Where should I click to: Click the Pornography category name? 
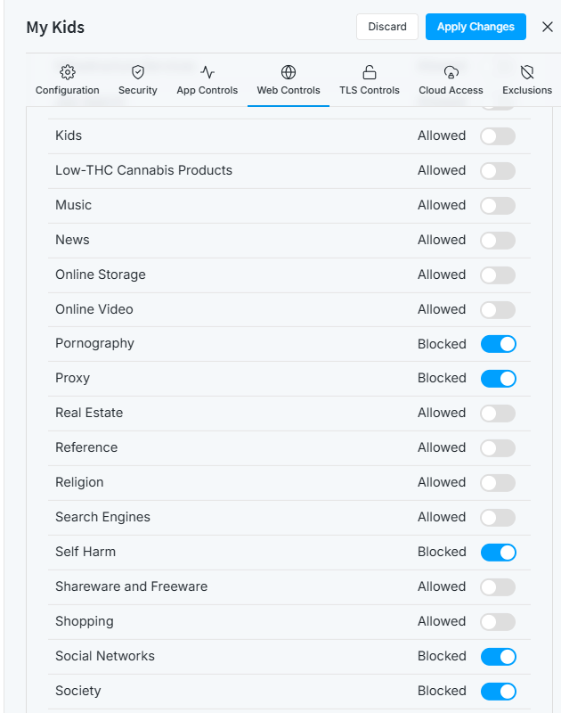(94, 344)
